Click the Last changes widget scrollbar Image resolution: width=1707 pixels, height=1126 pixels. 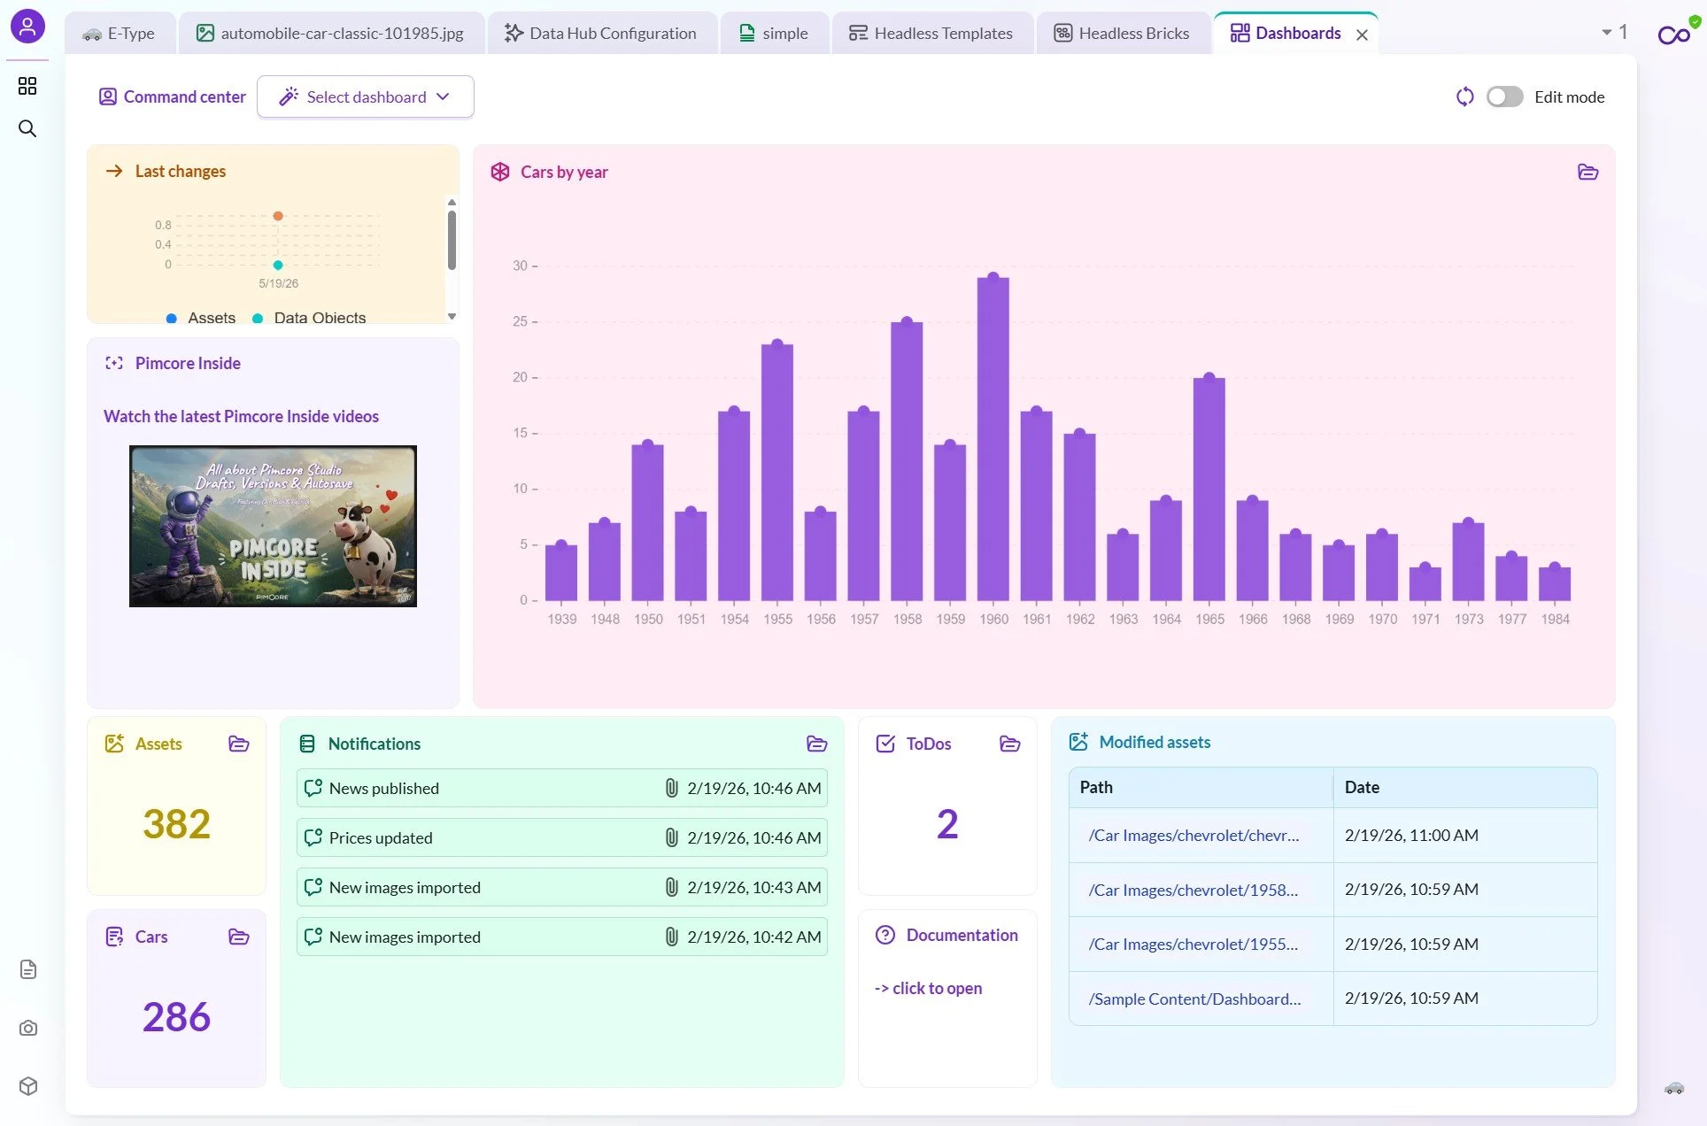pos(452,239)
